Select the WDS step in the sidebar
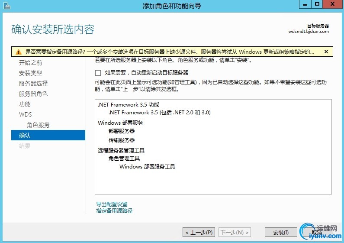The height and width of the screenshot is (243, 344). (26, 114)
